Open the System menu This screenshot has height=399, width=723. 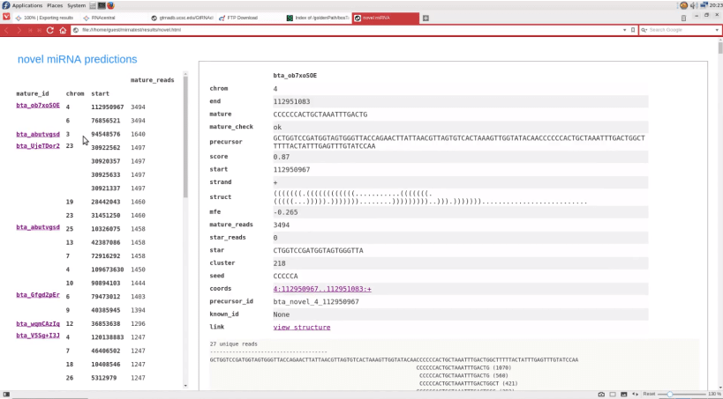77,5
